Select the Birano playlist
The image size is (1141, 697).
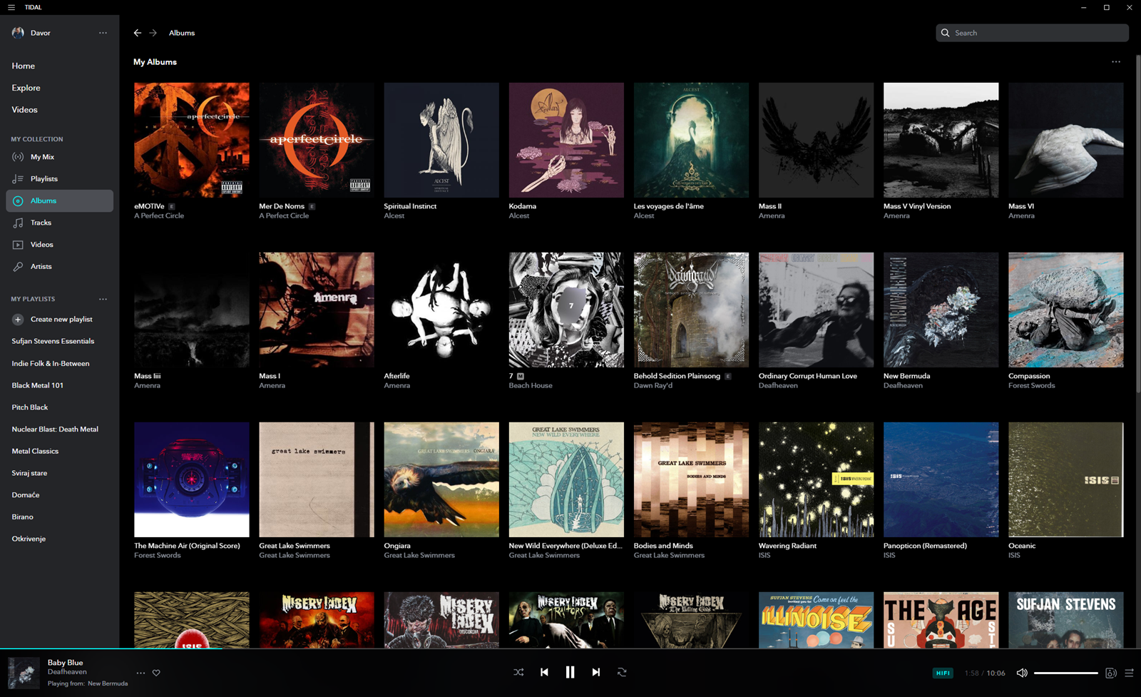[x=22, y=517]
